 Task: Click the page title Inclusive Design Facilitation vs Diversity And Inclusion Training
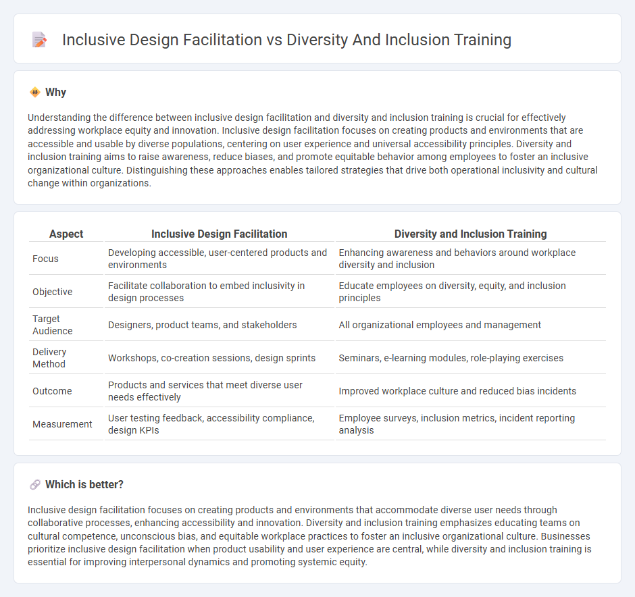(286, 40)
